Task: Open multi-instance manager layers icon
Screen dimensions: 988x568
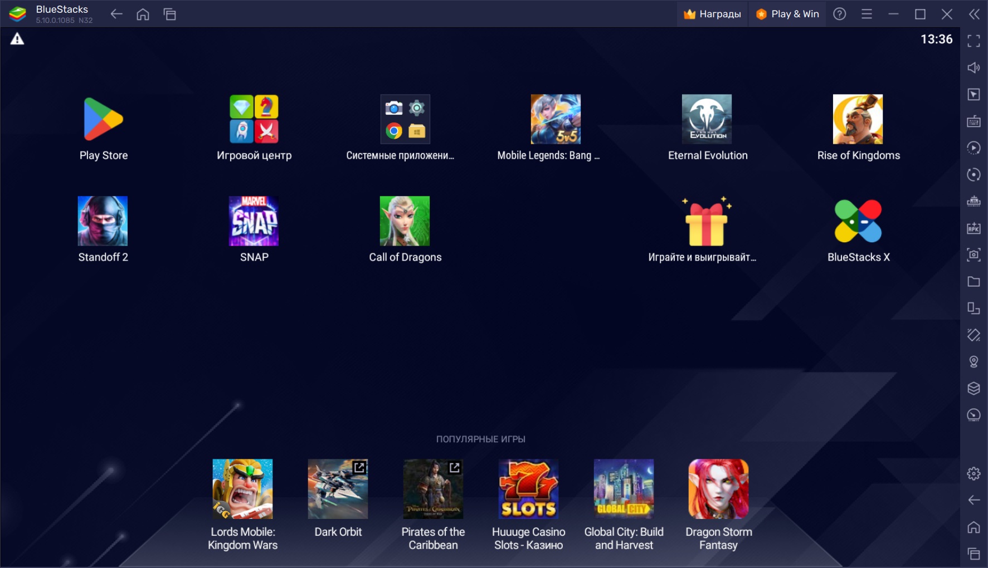Action: [974, 388]
